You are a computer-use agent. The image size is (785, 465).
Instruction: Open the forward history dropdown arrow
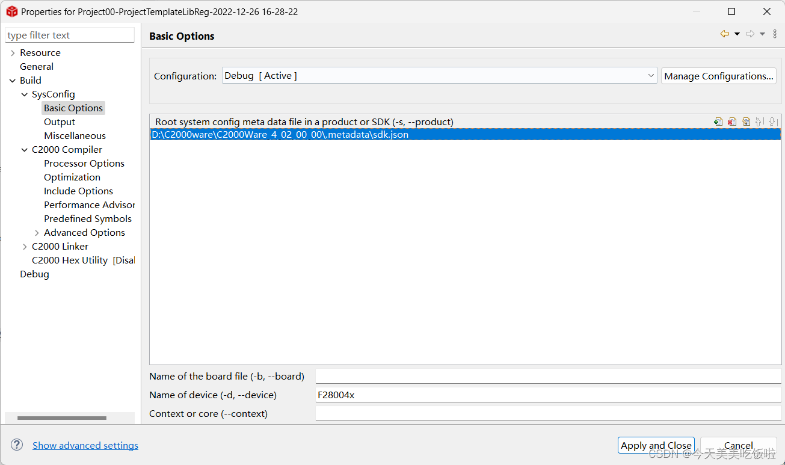tap(762, 34)
